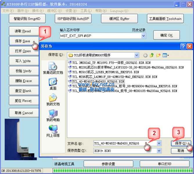Open the view menu icon
The image size is (194, 174).
(166, 55)
